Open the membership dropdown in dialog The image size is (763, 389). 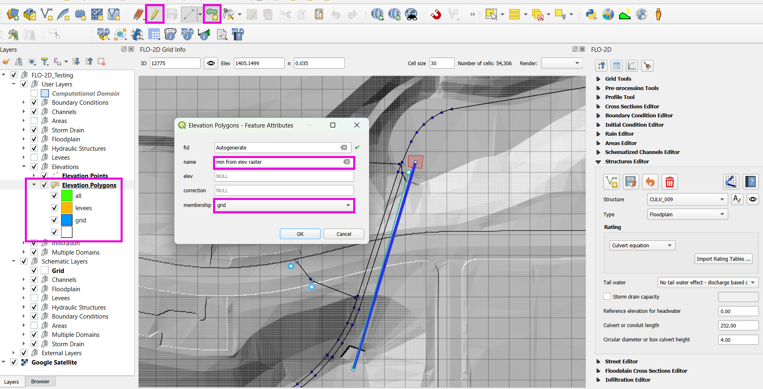[284, 205]
